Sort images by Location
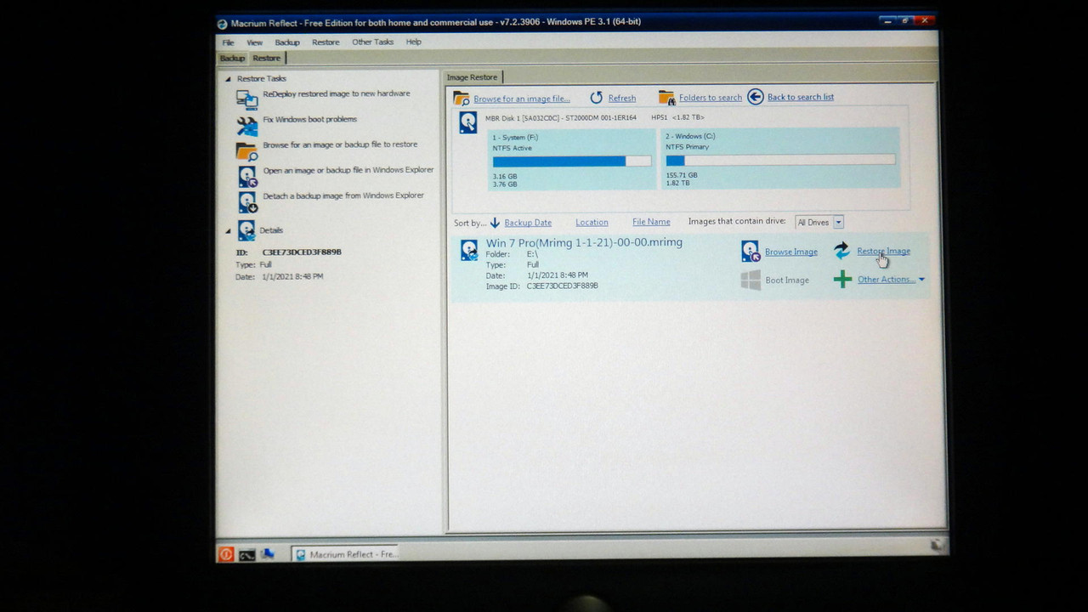Screen dimensions: 1088x612 pos(592,223)
